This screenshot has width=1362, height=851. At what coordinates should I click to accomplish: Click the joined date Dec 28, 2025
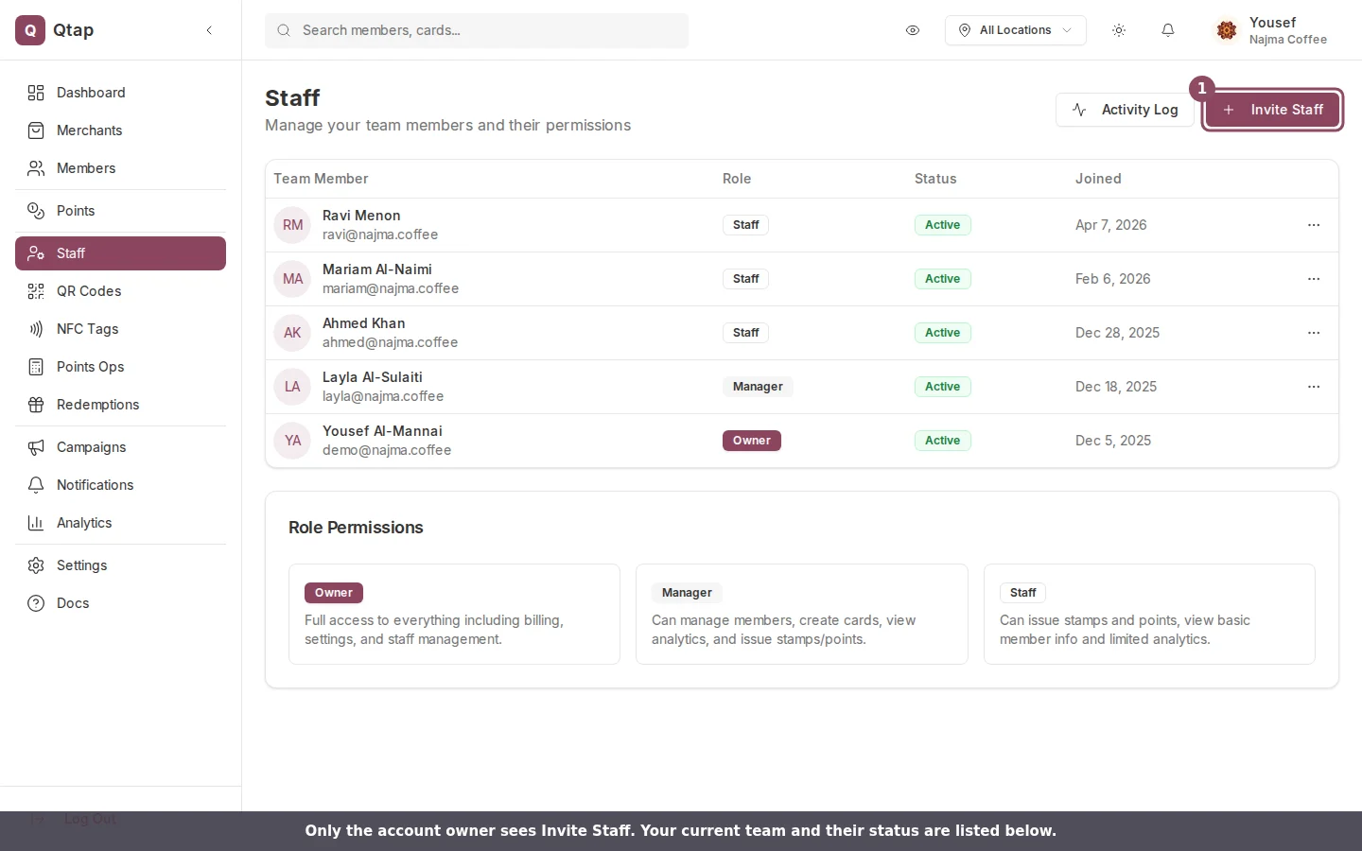click(1117, 333)
